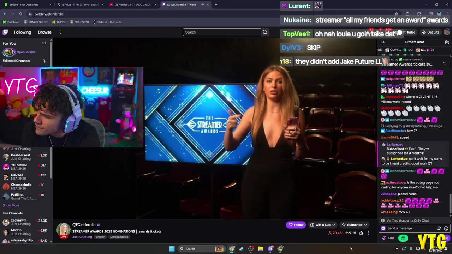
Task: Expand the Subscribe dropdown
Action: [x=365, y=225]
